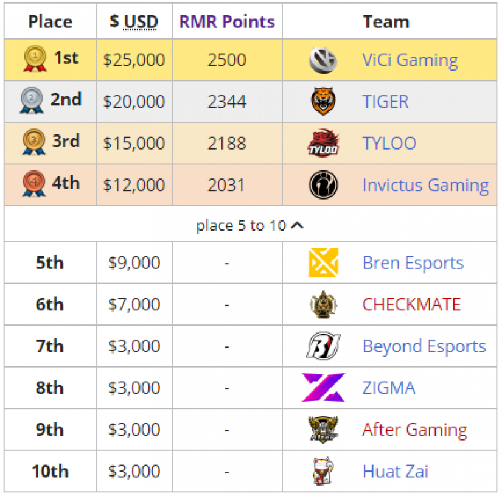Collapse the place 5 to 10 section

249,225
